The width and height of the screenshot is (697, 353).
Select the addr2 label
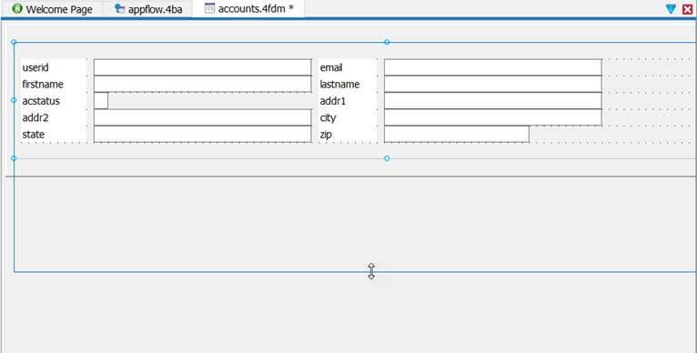(x=35, y=117)
